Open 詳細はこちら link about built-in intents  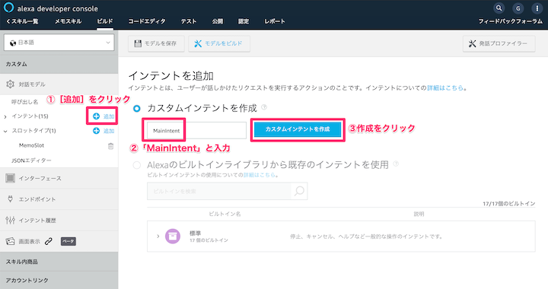259,175
